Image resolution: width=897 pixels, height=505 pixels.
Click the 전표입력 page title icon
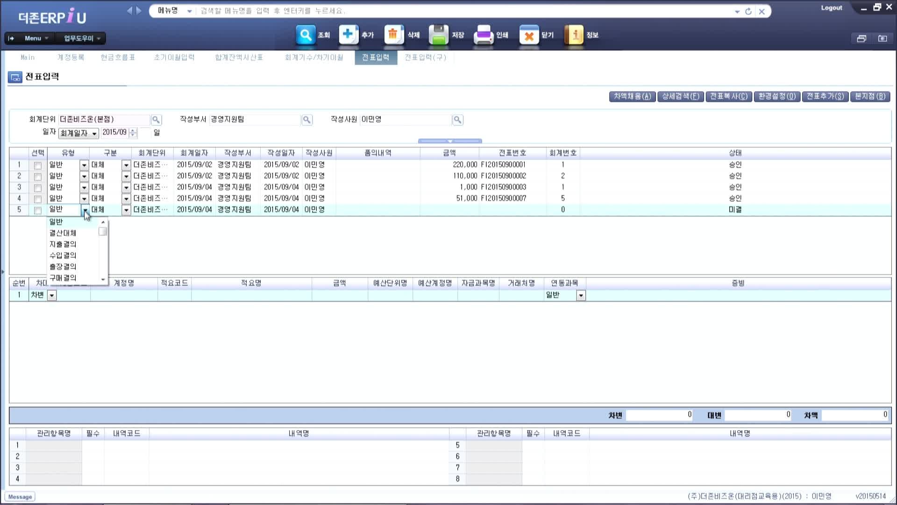point(15,77)
